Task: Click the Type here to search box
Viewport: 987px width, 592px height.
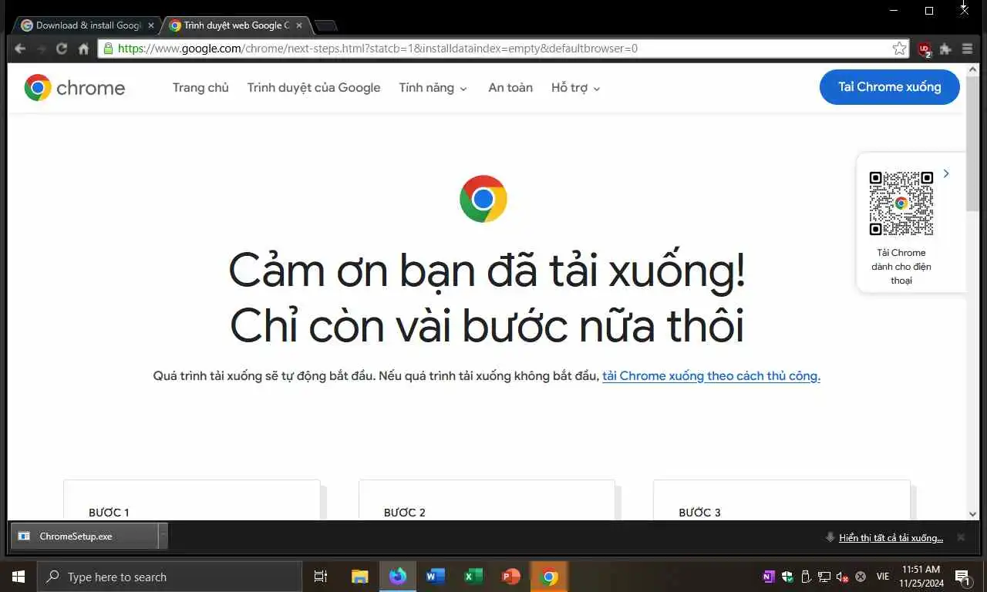Action: (x=170, y=577)
